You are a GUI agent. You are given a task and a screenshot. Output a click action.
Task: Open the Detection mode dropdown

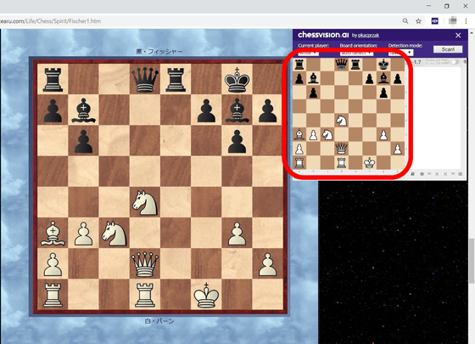pos(400,53)
